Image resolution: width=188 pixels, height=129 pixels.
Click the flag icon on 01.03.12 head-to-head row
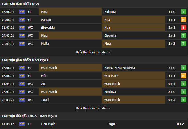tap(22, 124)
